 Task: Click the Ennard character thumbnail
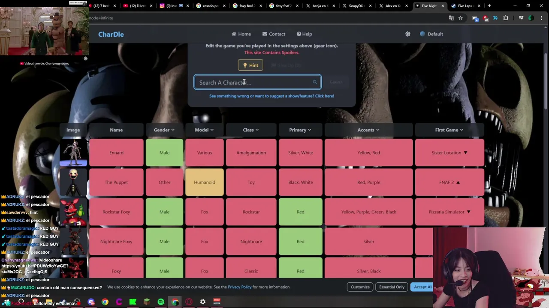coord(73,152)
